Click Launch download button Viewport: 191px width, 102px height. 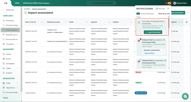(153, 32)
